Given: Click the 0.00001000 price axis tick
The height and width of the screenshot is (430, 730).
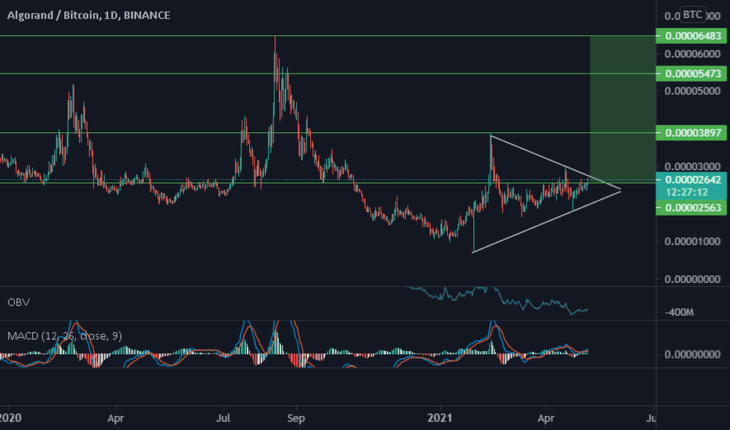Looking at the screenshot, I should pos(692,242).
